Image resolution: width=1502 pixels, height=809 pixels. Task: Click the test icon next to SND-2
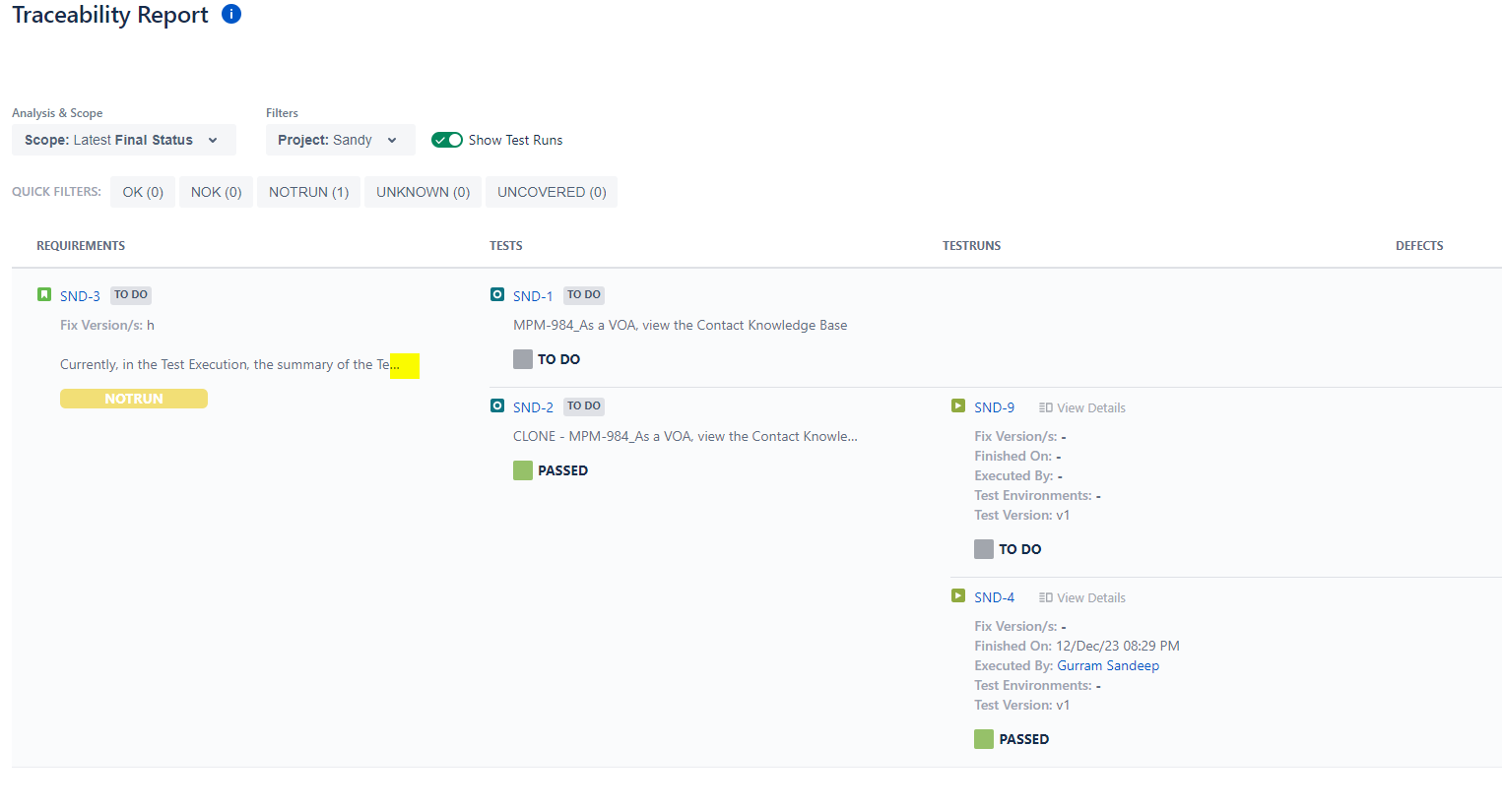coord(497,405)
